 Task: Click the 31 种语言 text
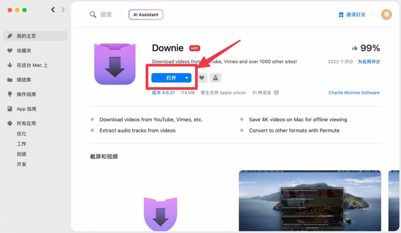261,93
